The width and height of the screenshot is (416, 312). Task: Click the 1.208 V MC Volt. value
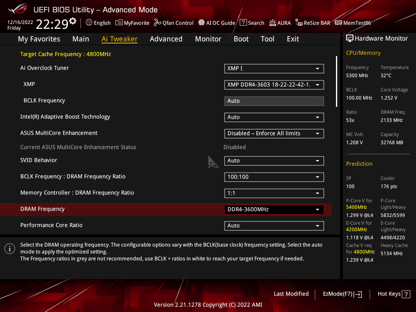(x=354, y=143)
